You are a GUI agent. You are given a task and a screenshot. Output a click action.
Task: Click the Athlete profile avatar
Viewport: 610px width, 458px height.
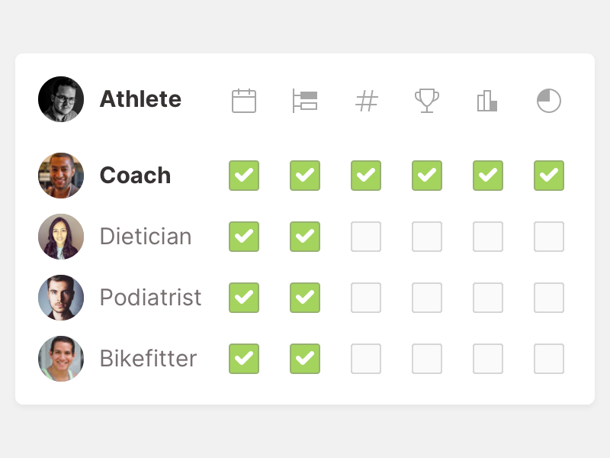(x=61, y=99)
